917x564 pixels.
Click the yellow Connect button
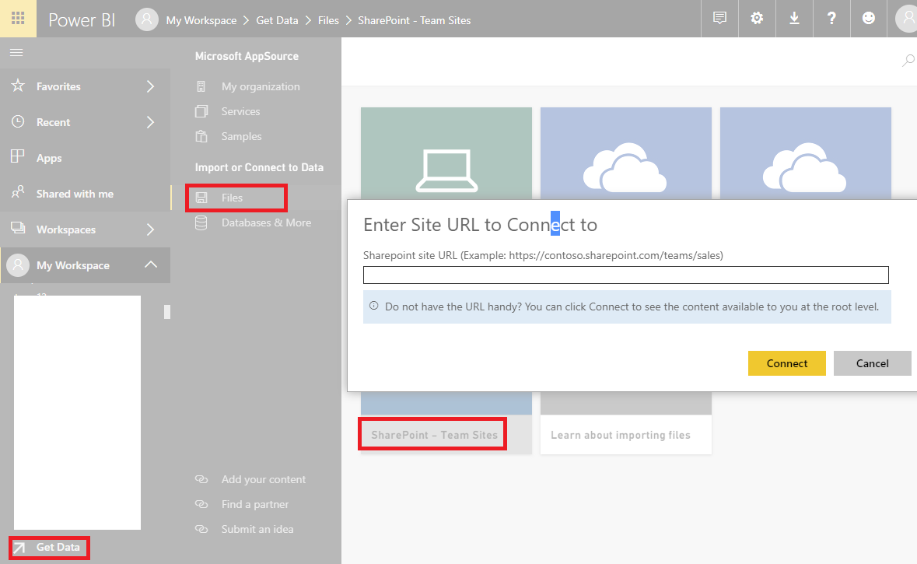pyautogui.click(x=786, y=363)
